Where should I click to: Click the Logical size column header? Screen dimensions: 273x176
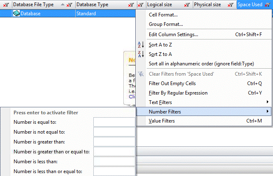pos(160,5)
